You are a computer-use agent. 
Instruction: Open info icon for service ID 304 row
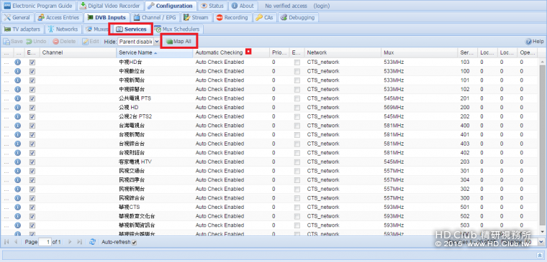pos(17,180)
